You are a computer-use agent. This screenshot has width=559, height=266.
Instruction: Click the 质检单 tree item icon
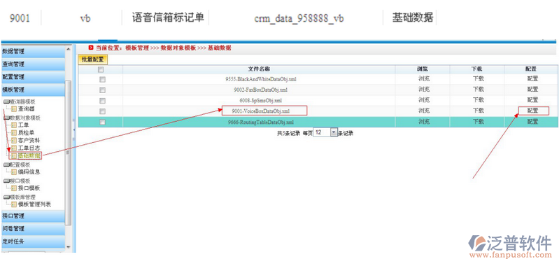(x=14, y=132)
